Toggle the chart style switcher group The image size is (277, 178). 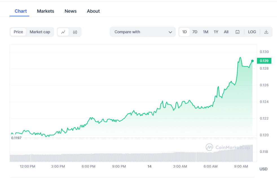(x=69, y=32)
